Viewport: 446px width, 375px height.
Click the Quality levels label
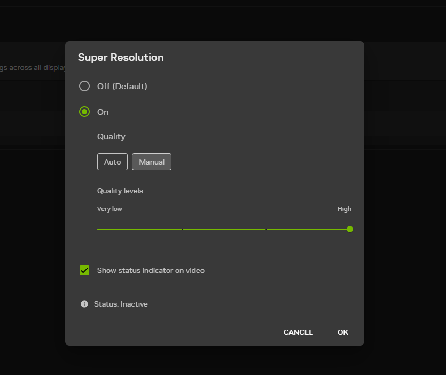[x=120, y=191]
